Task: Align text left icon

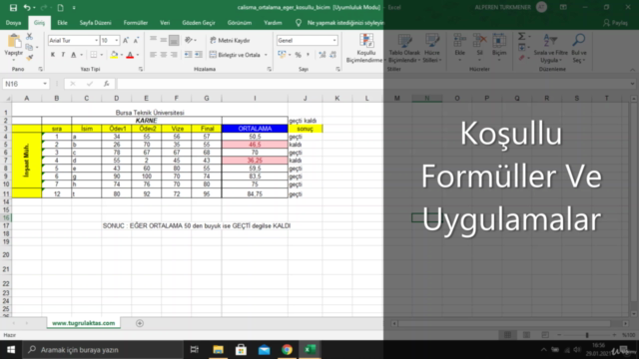Action: tap(153, 55)
